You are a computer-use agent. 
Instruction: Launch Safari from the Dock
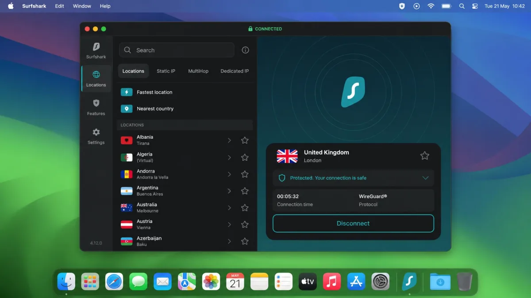tap(114, 281)
